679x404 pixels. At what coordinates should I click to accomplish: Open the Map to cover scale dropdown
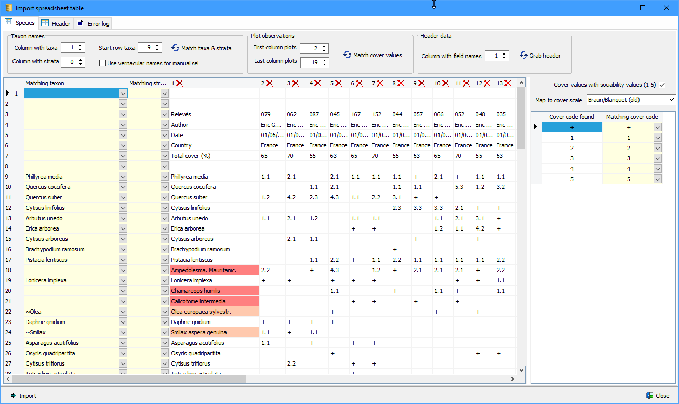click(672, 100)
